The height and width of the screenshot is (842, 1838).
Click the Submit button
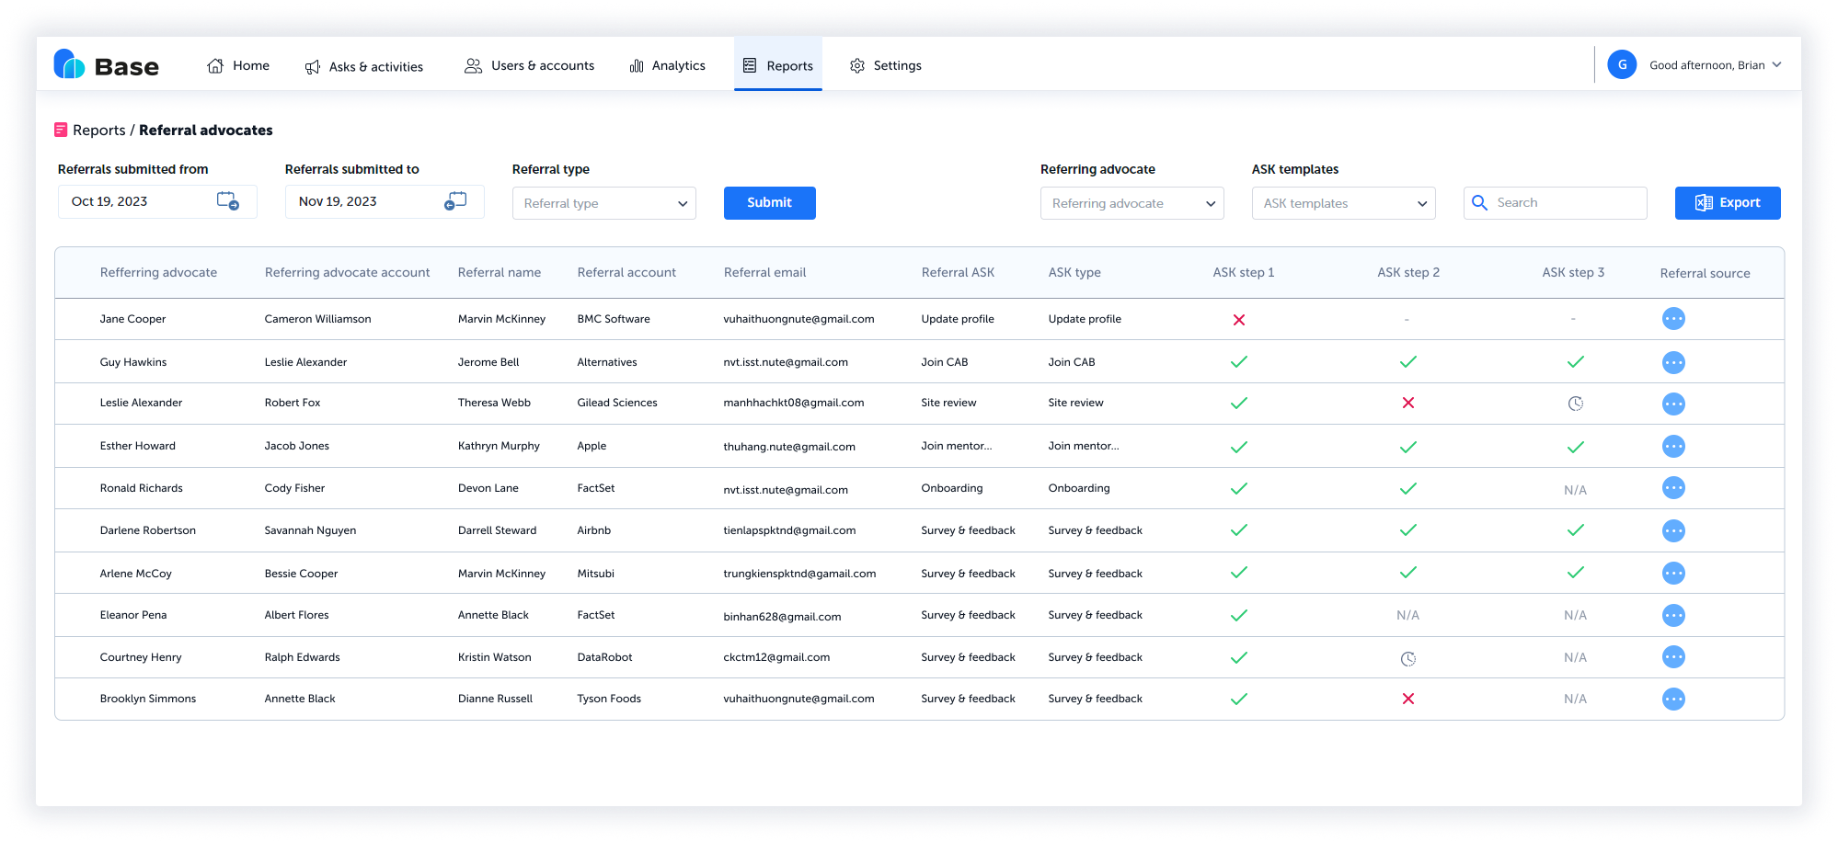tap(769, 203)
